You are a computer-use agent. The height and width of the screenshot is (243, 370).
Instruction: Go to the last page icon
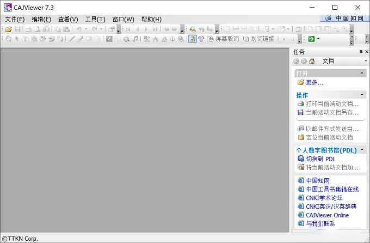[x=155, y=29]
